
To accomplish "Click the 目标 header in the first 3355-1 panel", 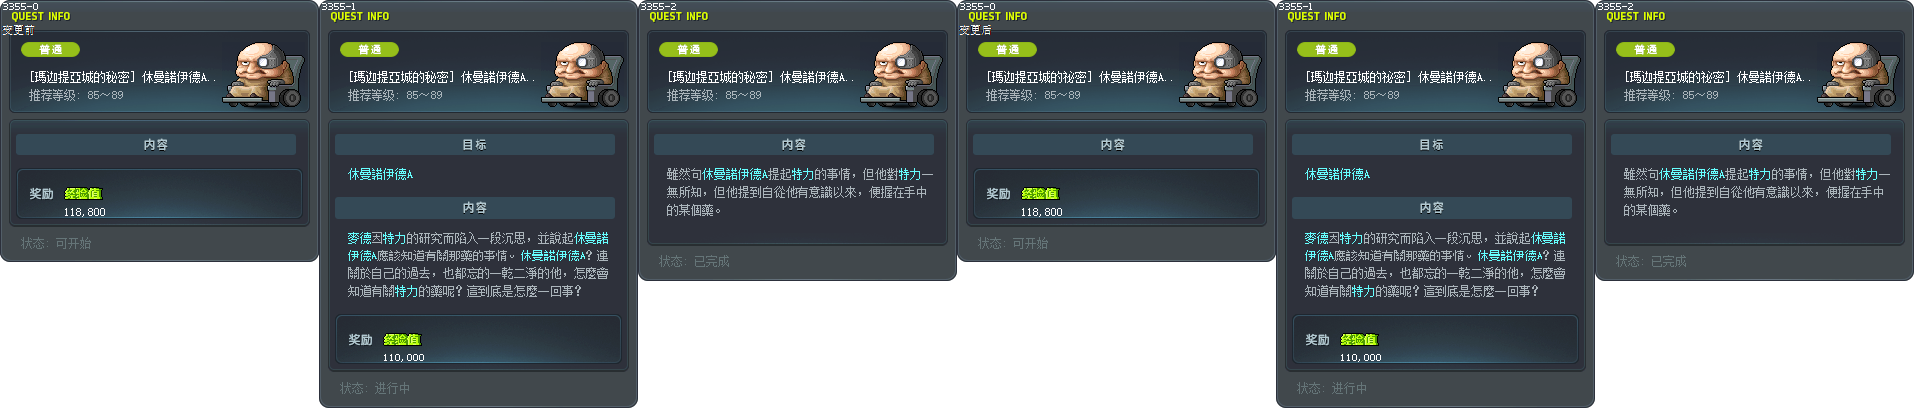I will click(475, 145).
